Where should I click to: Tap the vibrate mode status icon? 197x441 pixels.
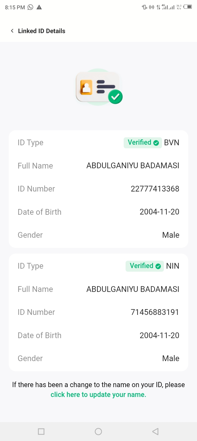click(144, 7)
